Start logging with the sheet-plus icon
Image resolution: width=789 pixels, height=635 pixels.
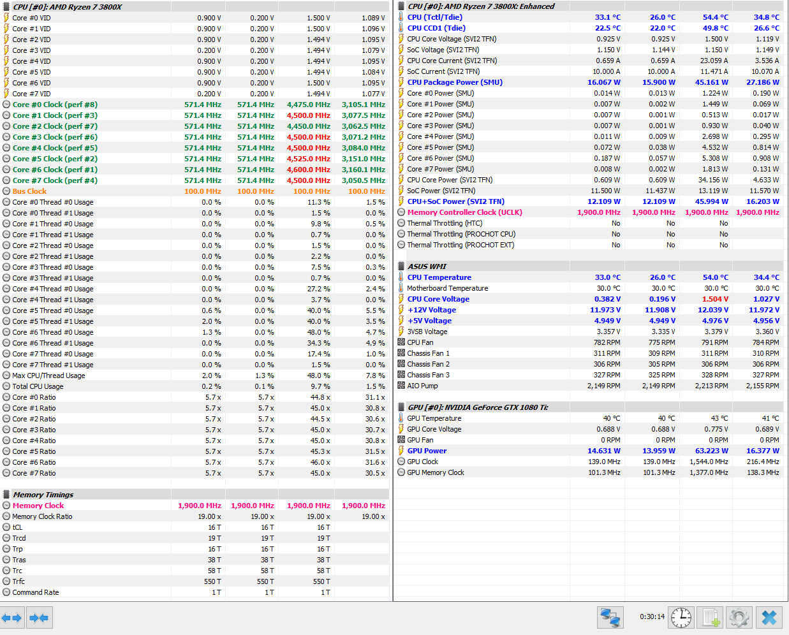pyautogui.click(x=710, y=618)
